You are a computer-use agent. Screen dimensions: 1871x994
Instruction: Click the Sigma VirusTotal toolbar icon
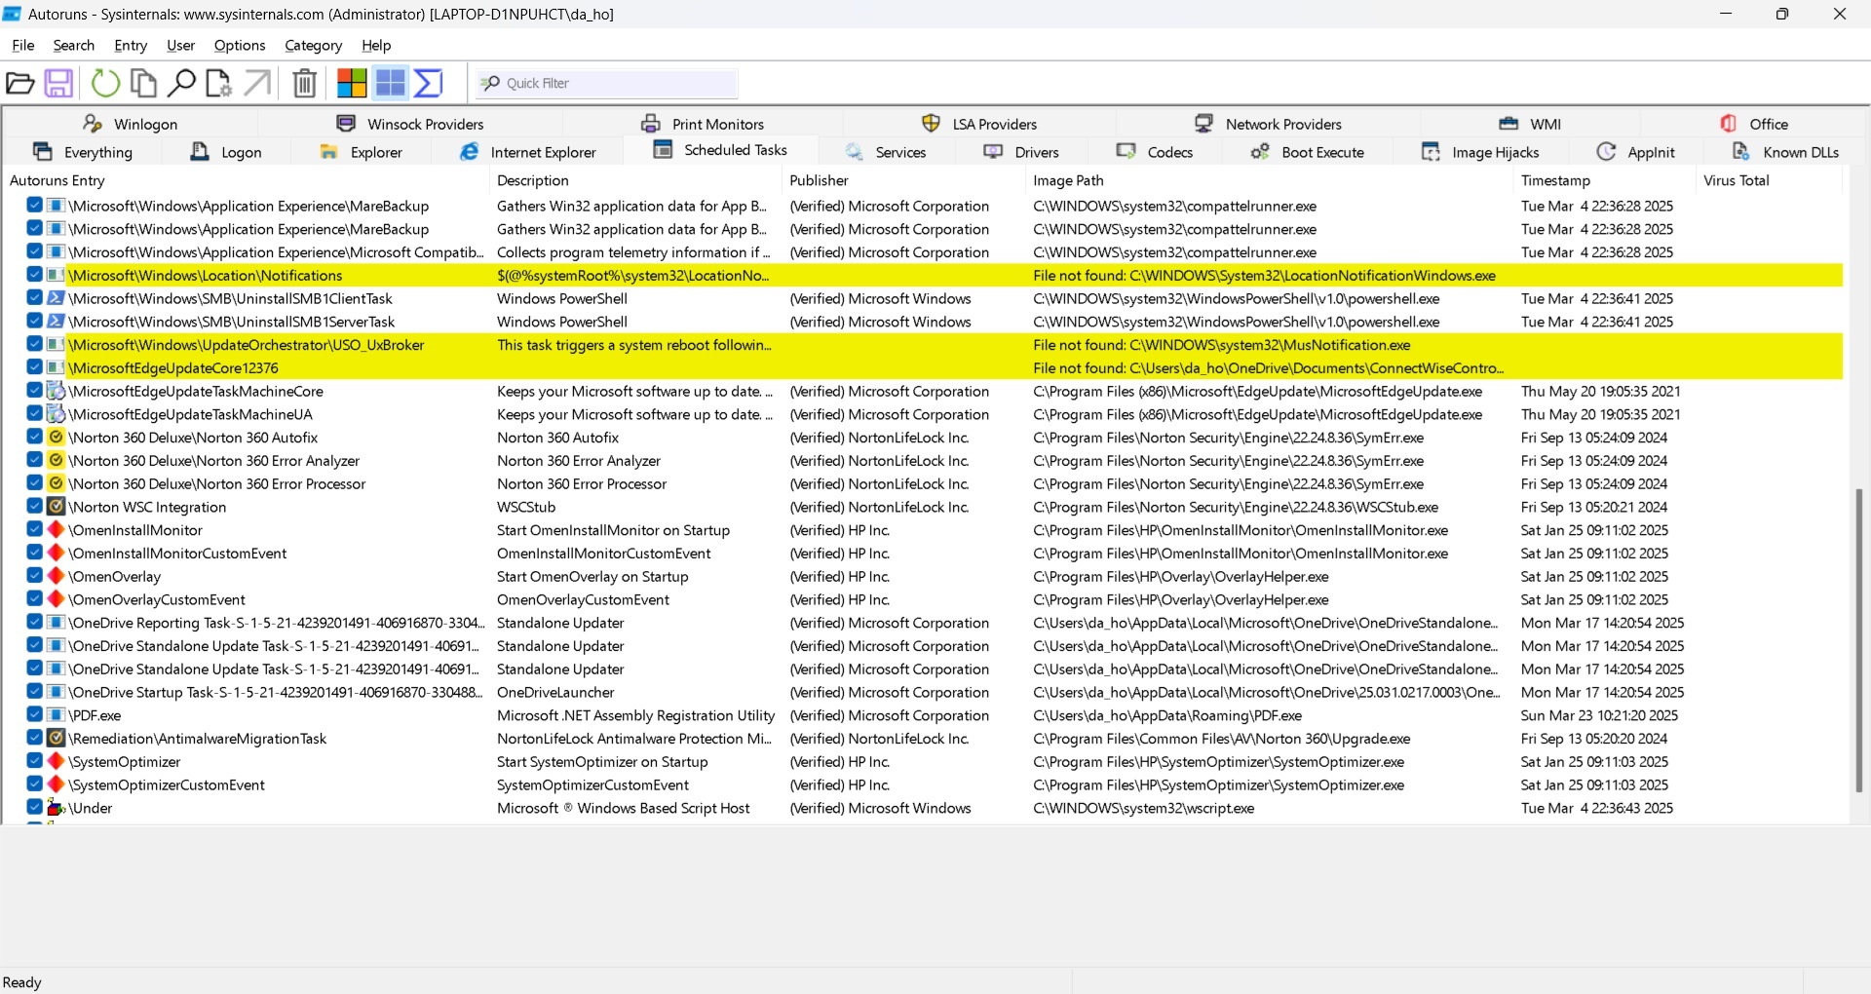pyautogui.click(x=429, y=84)
